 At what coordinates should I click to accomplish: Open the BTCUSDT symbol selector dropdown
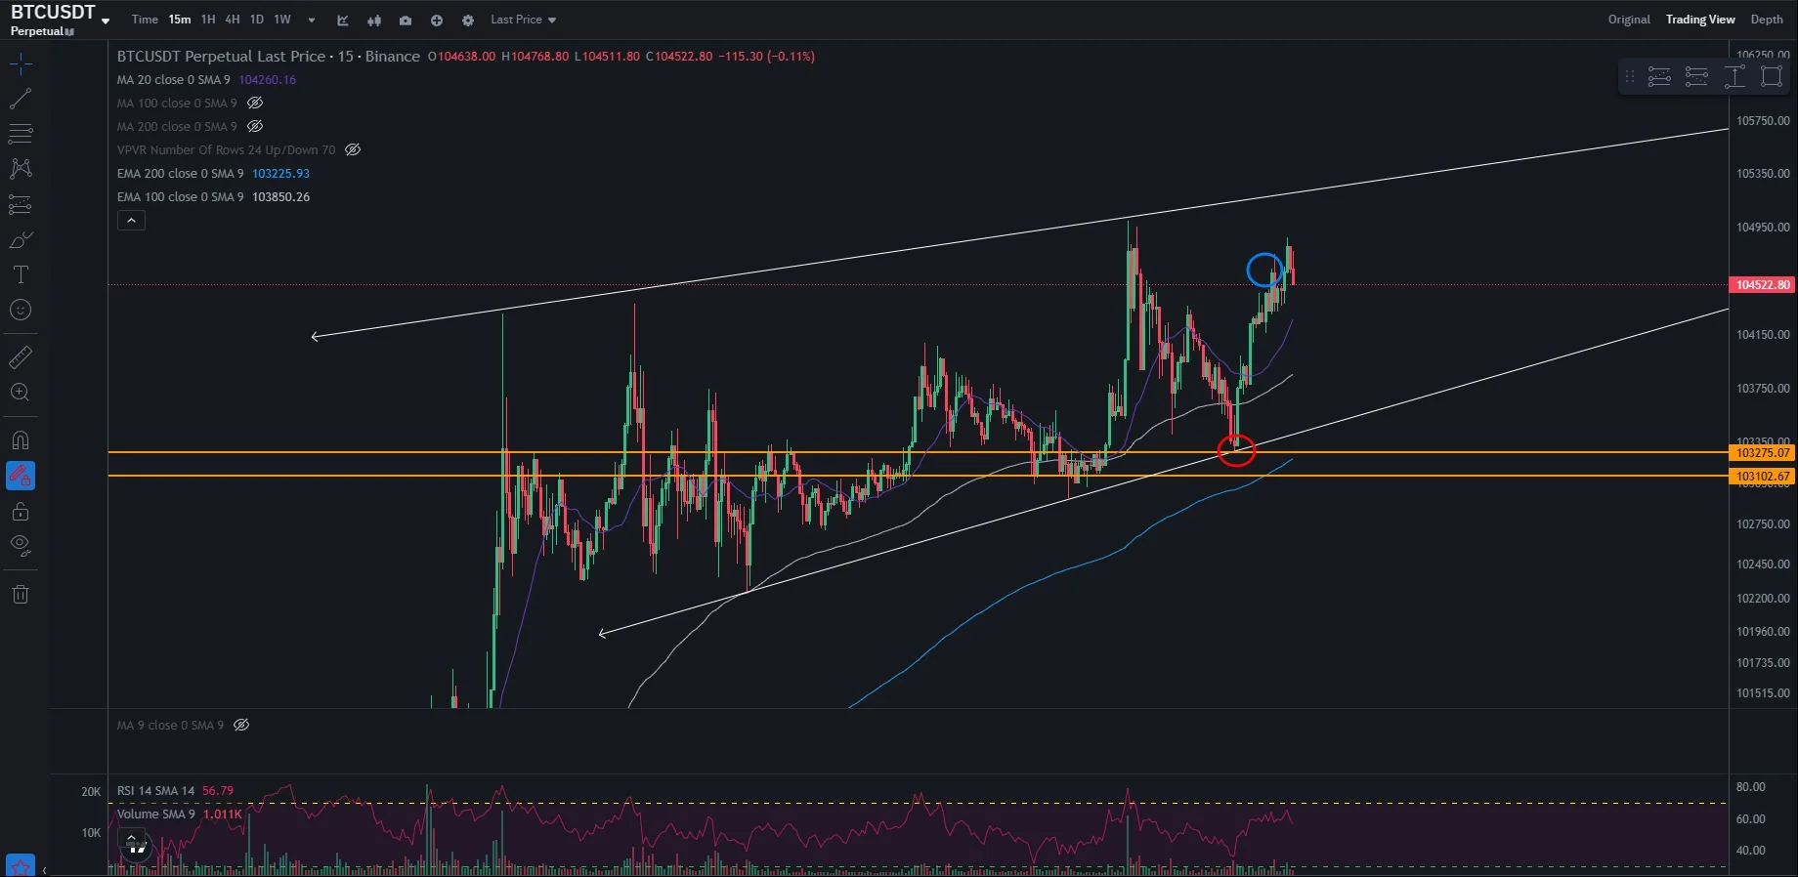point(106,21)
